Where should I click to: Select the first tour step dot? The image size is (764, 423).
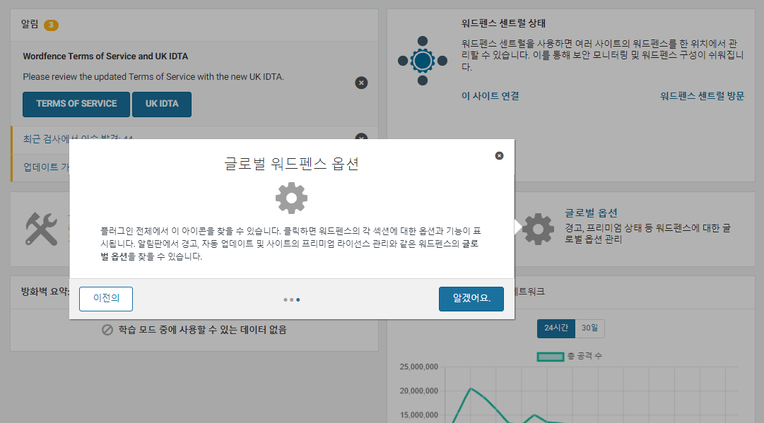[286, 300]
